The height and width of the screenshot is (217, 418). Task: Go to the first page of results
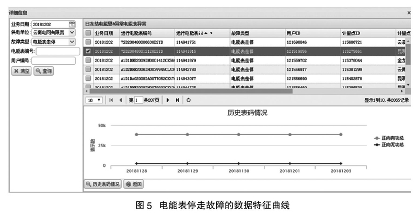tap(111, 100)
